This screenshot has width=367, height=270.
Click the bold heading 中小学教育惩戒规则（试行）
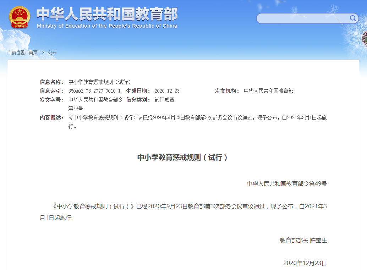182,158
